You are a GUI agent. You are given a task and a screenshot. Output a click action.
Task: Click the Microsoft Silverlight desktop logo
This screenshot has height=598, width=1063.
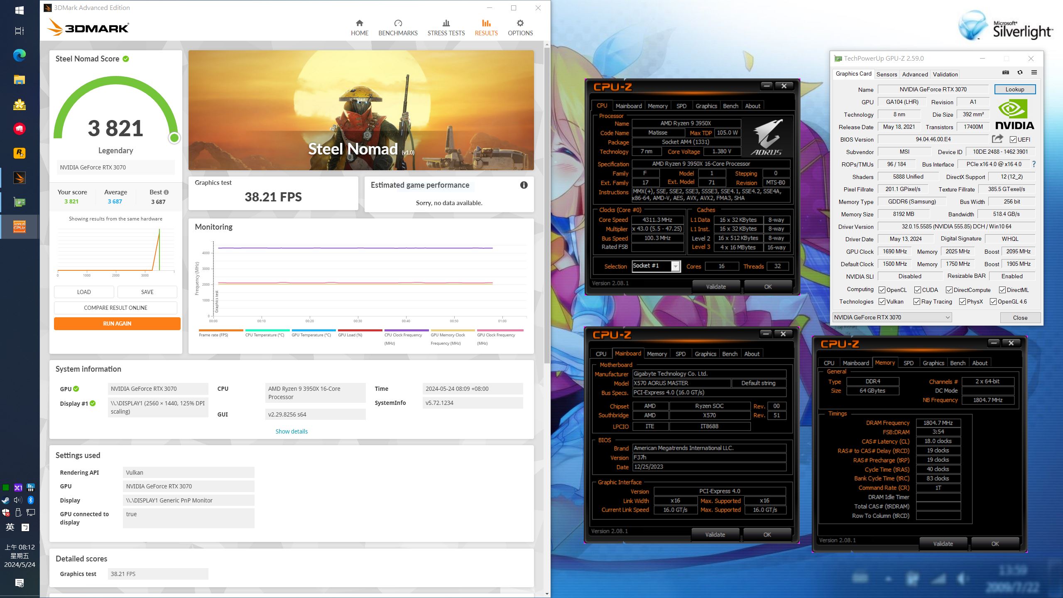click(x=1005, y=26)
